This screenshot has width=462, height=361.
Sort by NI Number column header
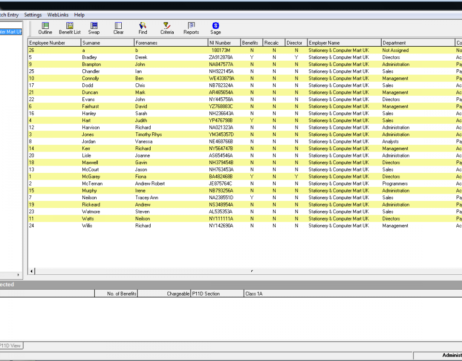(224, 43)
